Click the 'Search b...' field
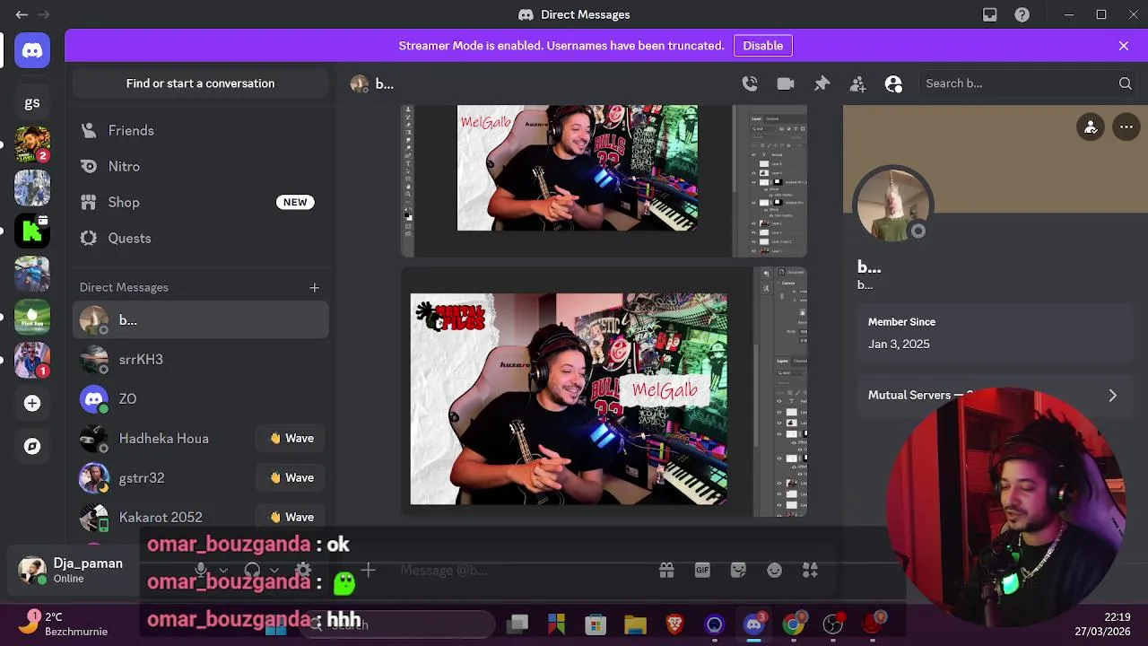The height and width of the screenshot is (646, 1148). (1026, 83)
